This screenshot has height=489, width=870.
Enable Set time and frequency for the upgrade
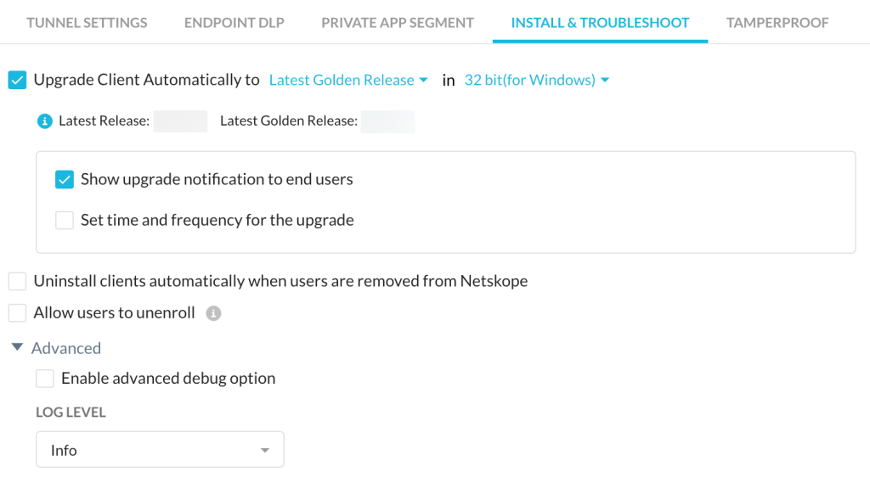coord(65,220)
